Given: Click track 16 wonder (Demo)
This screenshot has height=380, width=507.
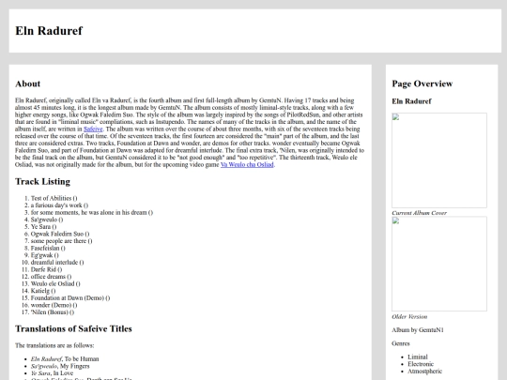Looking at the screenshot, I should tap(54, 305).
